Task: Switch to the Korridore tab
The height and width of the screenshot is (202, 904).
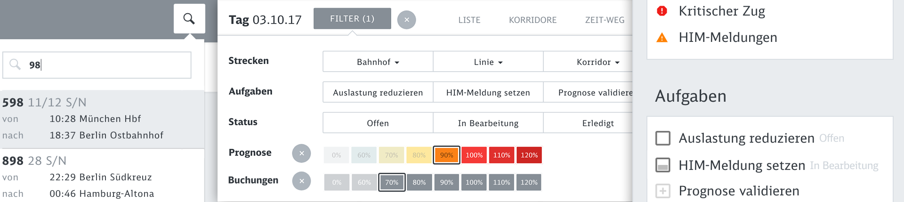Action: 533,20
